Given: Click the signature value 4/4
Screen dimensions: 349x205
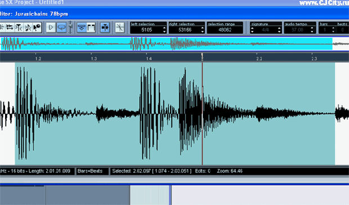Looking at the screenshot, I should [x=265, y=30].
